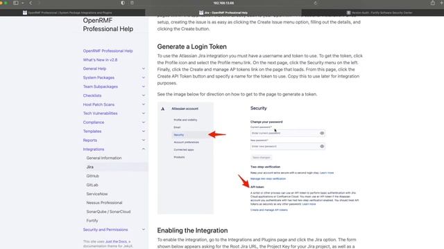Open Host Patch Scans nav link
Screen dimensions: 444x249
click(x=99, y=104)
